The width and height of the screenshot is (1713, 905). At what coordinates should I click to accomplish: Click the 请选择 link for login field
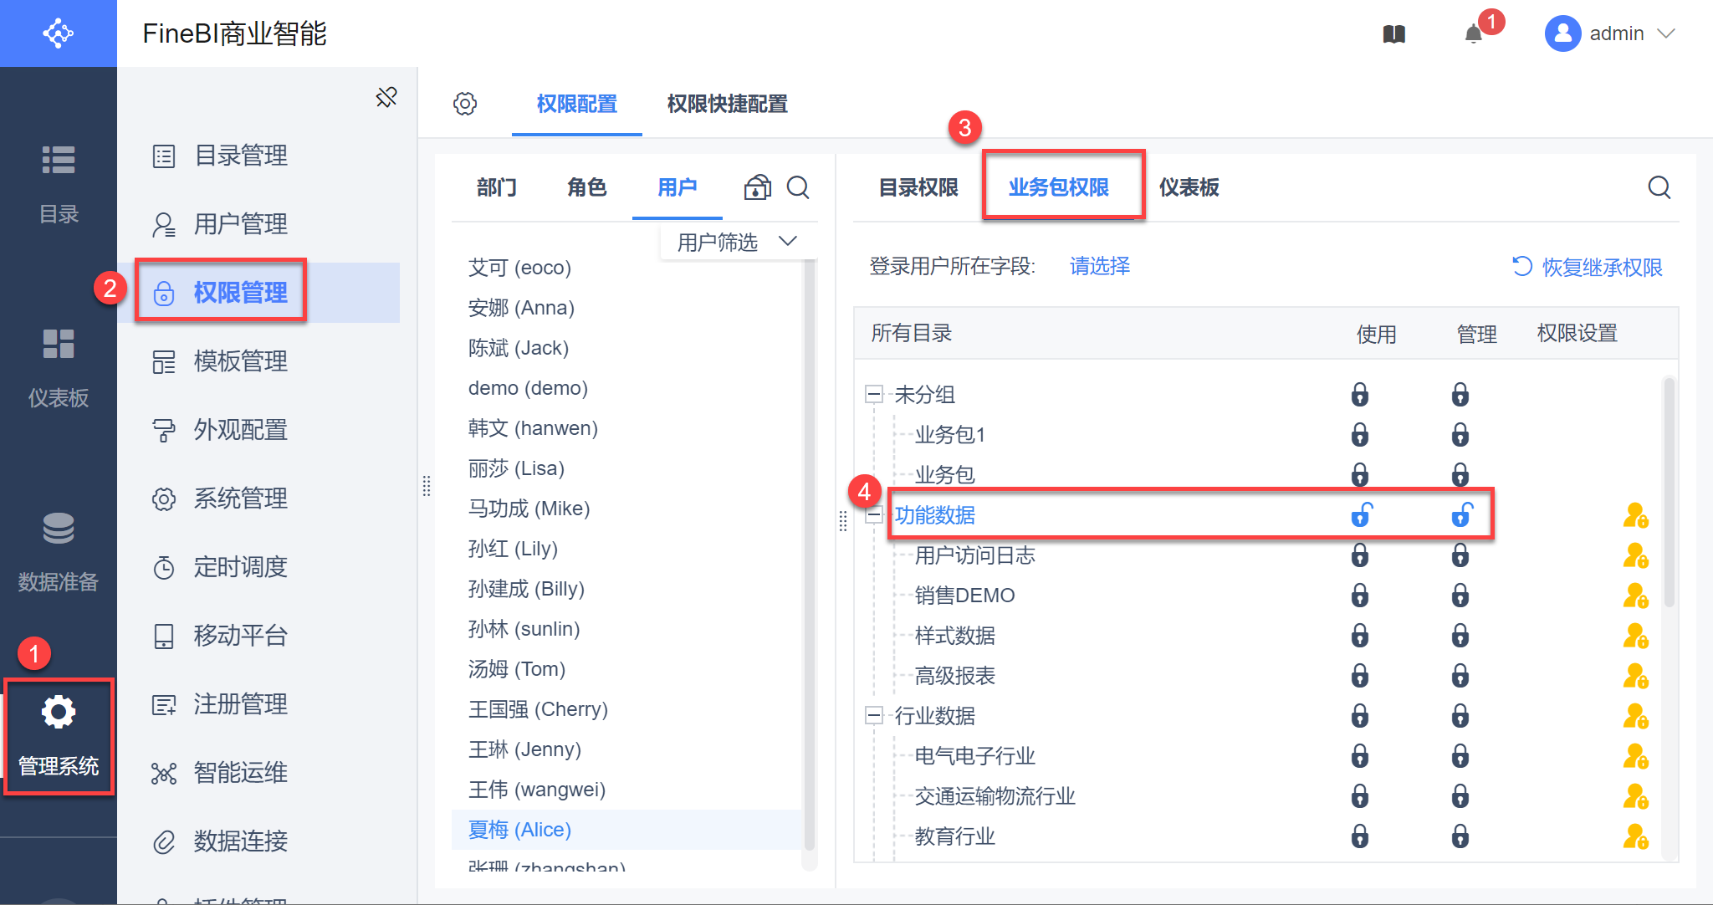click(x=1099, y=266)
